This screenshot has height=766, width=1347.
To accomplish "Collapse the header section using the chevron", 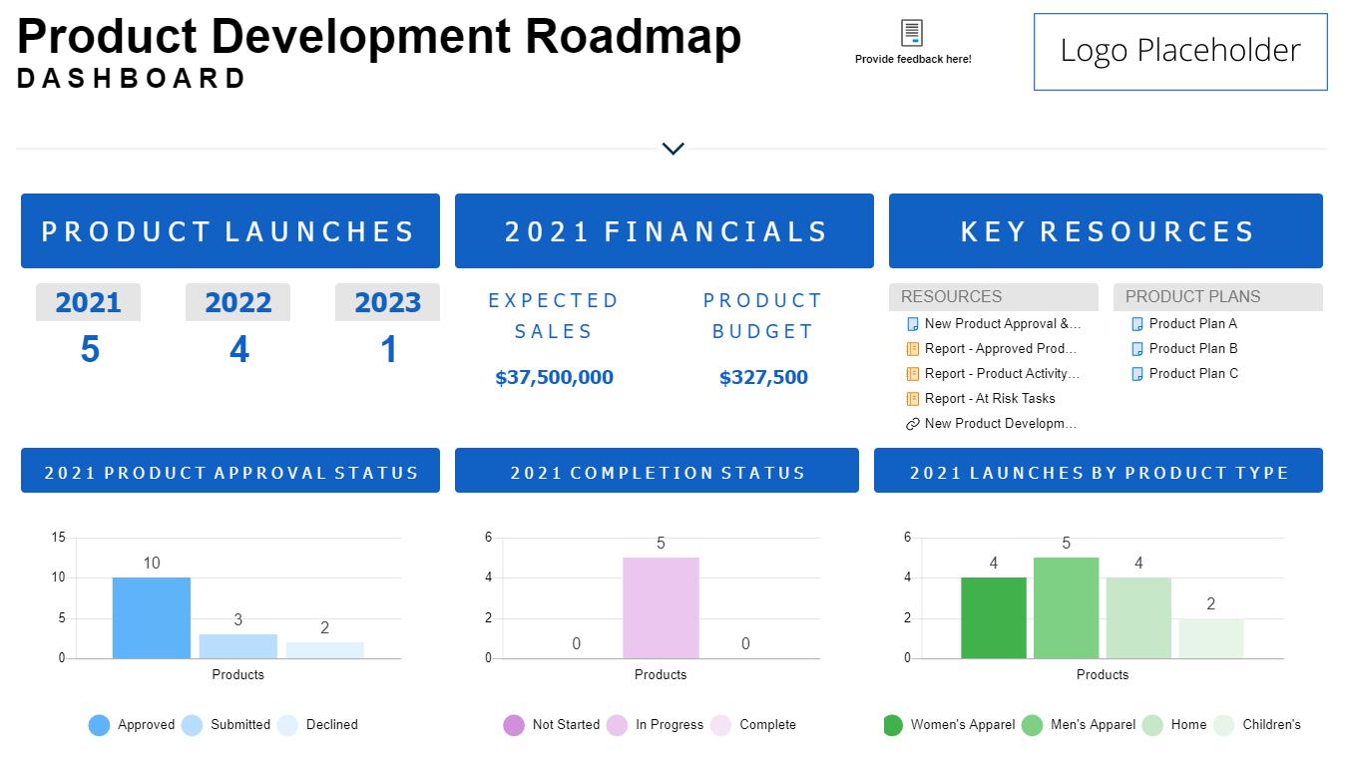I will coord(673,149).
